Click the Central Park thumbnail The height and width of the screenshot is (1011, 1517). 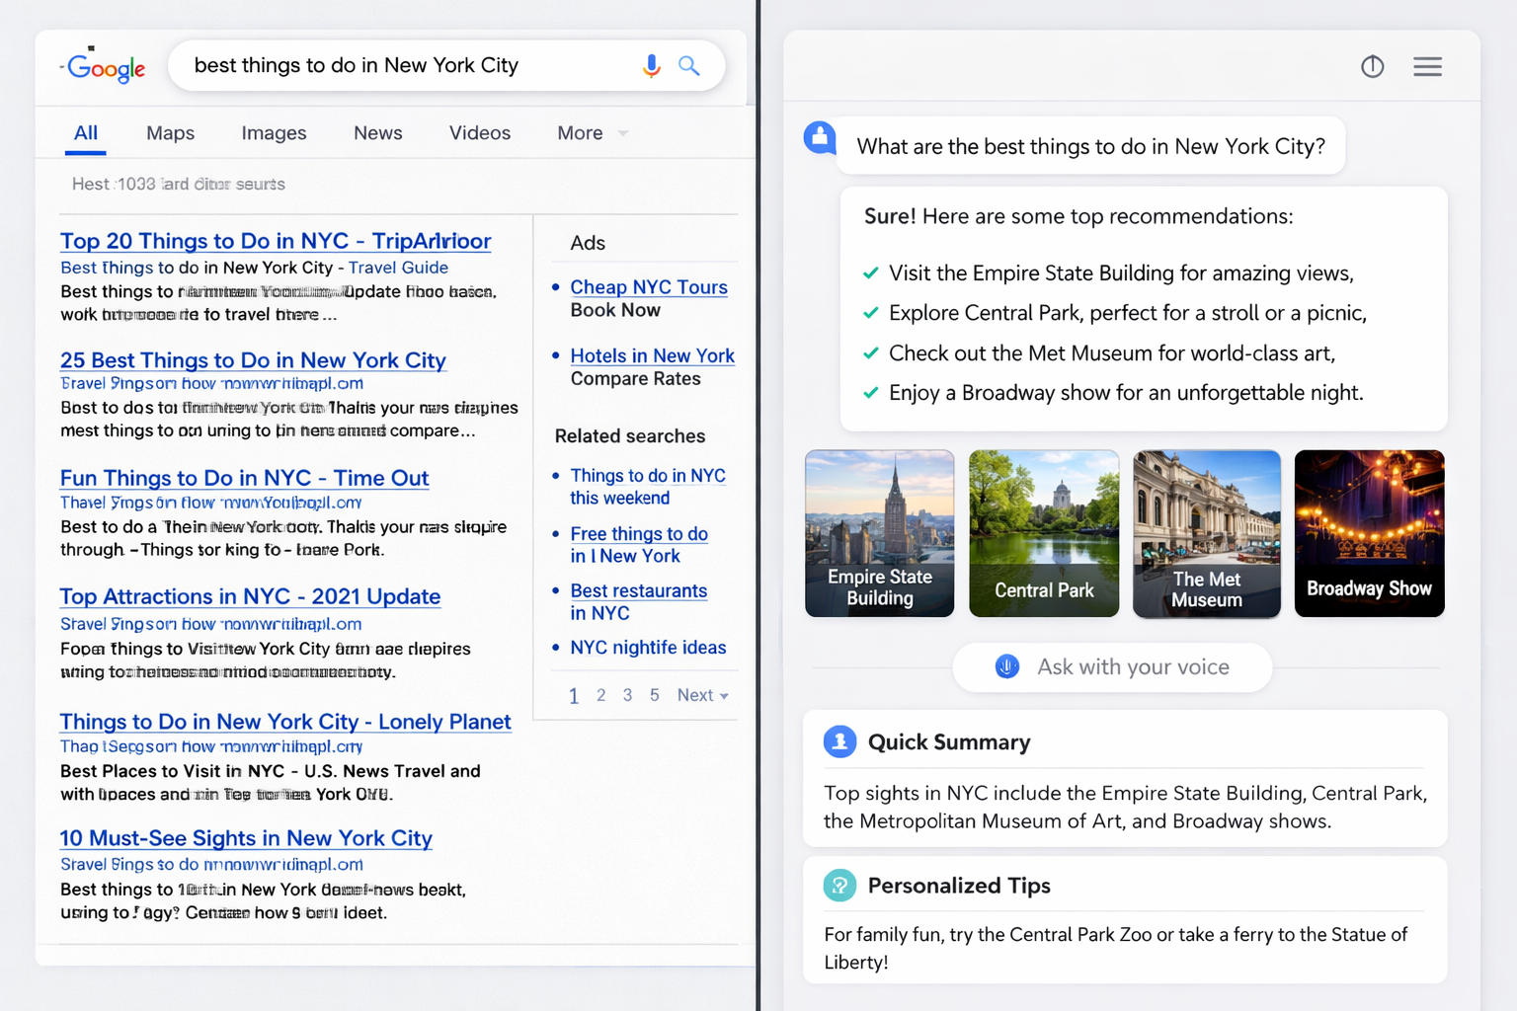1044,533
